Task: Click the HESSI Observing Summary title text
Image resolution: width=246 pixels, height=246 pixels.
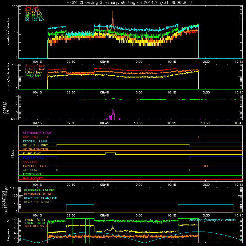Action: pyautogui.click(x=130, y=2)
